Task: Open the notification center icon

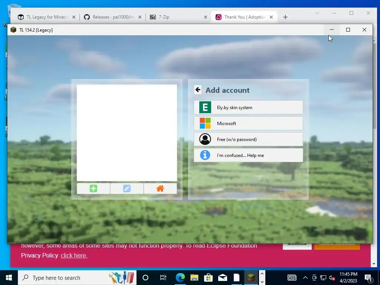Action: click(368, 278)
